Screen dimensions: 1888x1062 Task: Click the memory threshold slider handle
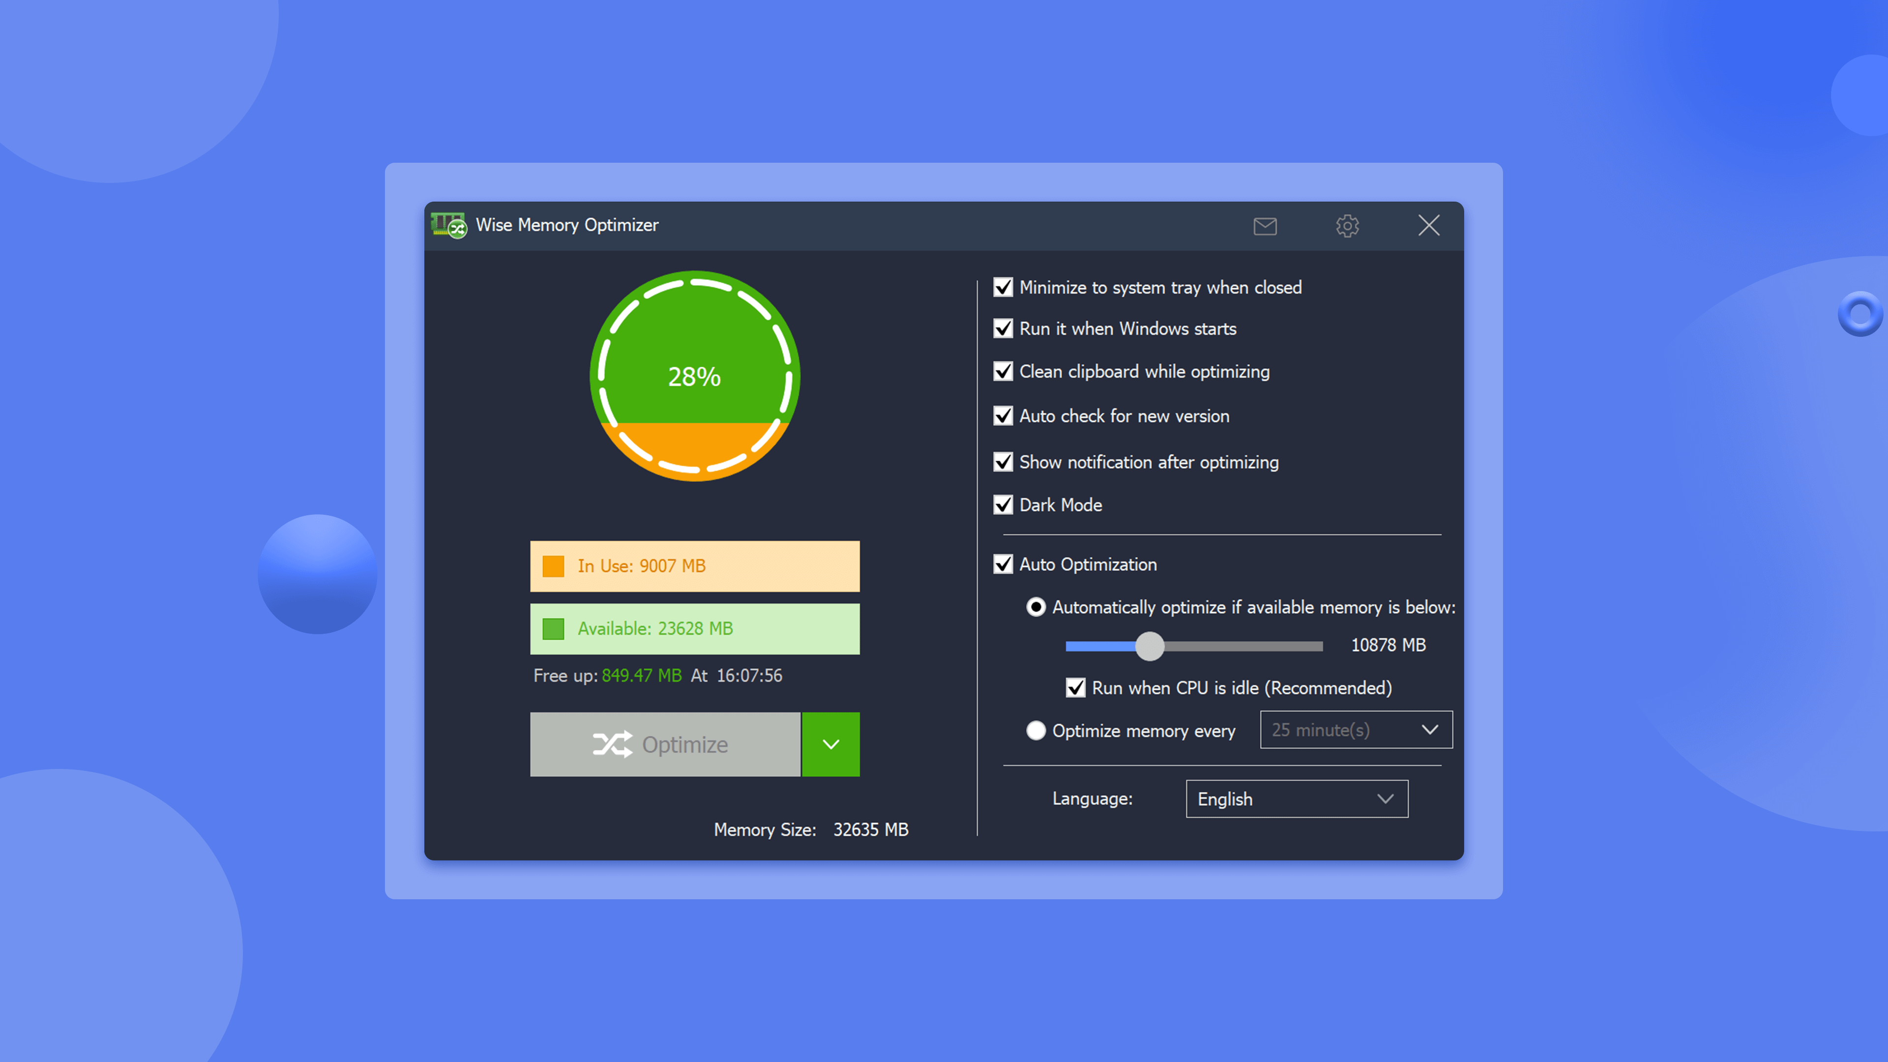pyautogui.click(x=1149, y=646)
